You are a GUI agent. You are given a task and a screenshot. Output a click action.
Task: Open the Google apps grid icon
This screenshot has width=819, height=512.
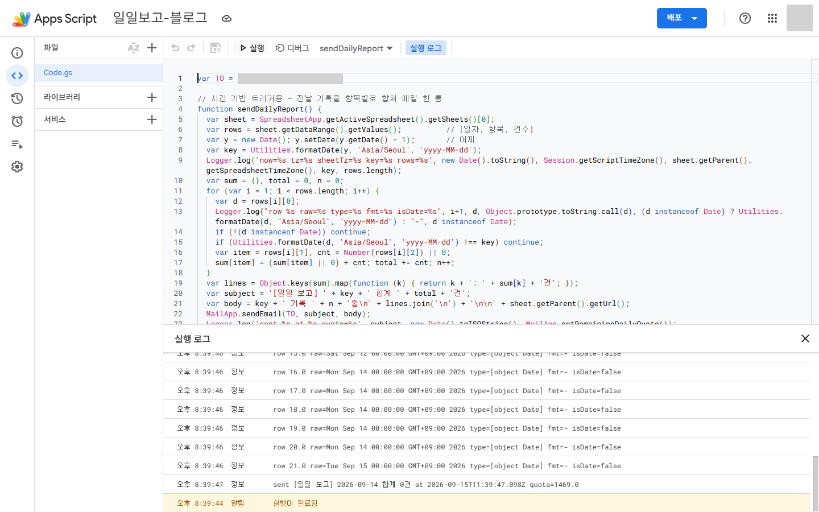pyautogui.click(x=772, y=18)
